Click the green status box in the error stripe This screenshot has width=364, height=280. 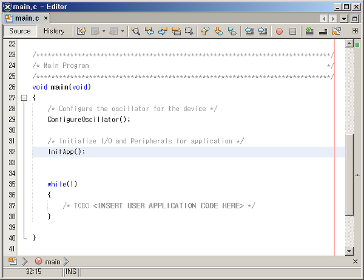(x=357, y=45)
